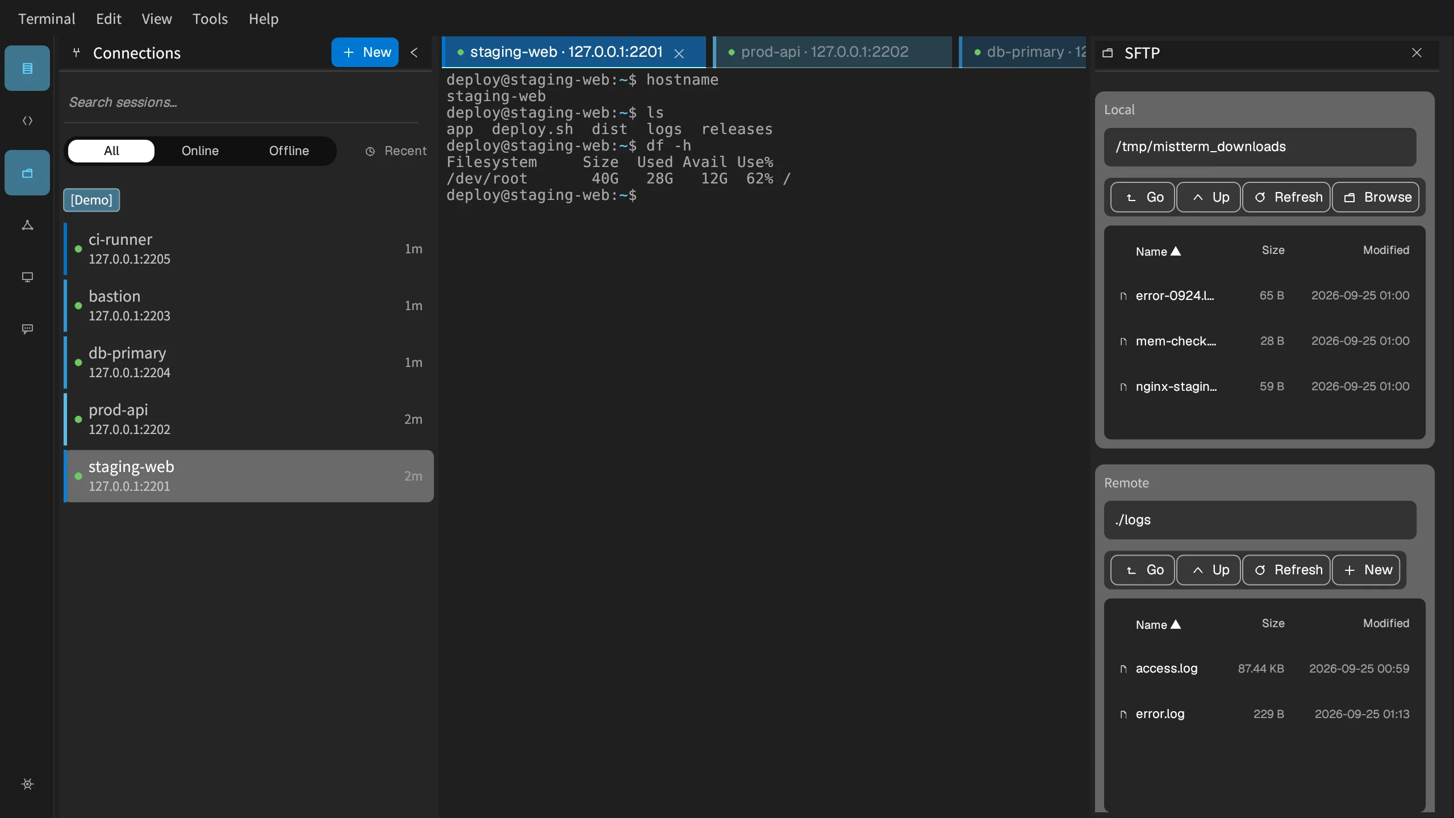Edit the remote ./logs path field
Screen dimensions: 1454x818
tap(1260, 520)
